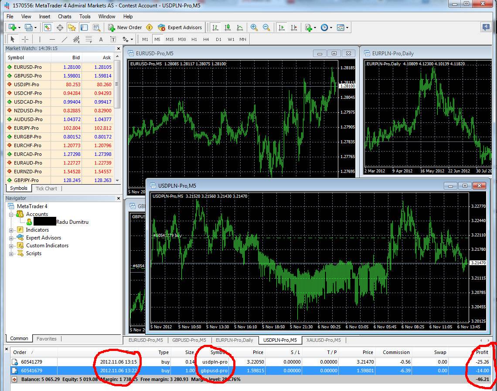Click the New Chart toolbar icon
Image resolution: width=497 pixels, height=391 pixels.
point(12,27)
